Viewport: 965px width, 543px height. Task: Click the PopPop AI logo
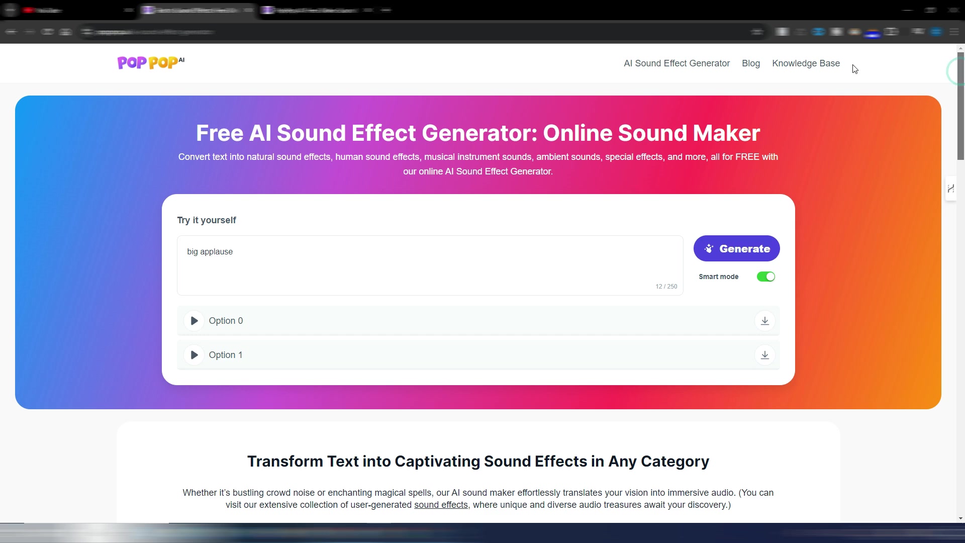[150, 63]
